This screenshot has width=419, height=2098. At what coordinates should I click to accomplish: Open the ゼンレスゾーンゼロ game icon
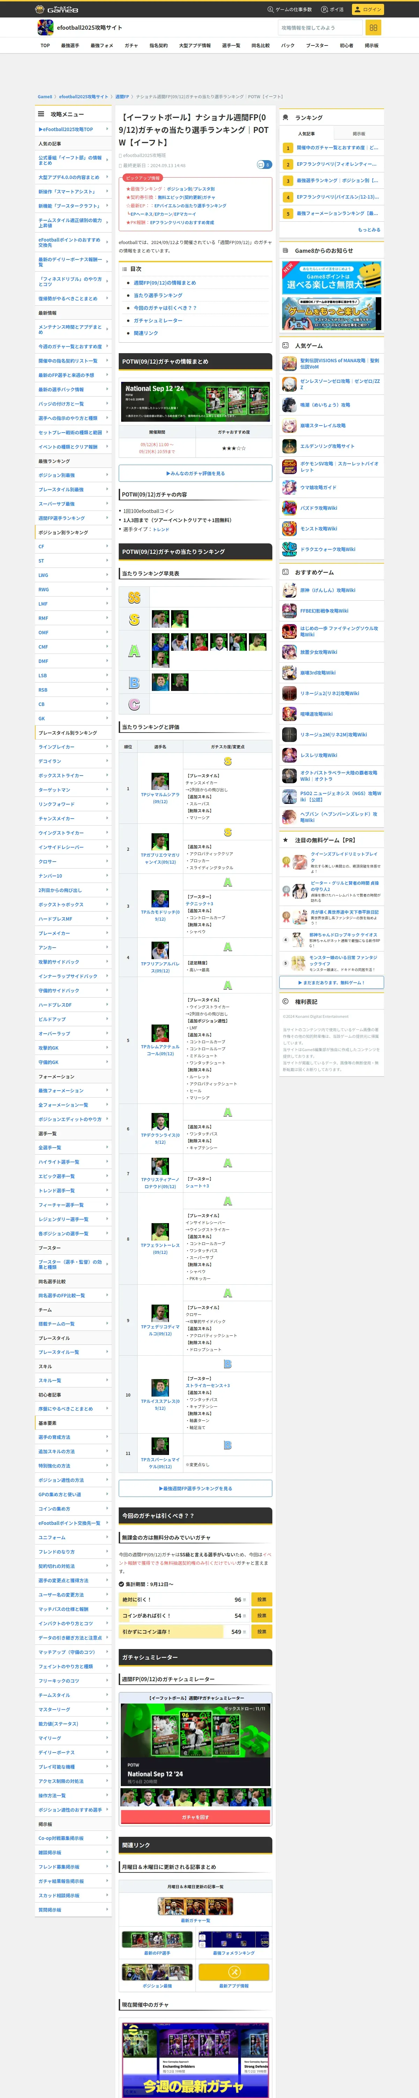pyautogui.click(x=290, y=384)
